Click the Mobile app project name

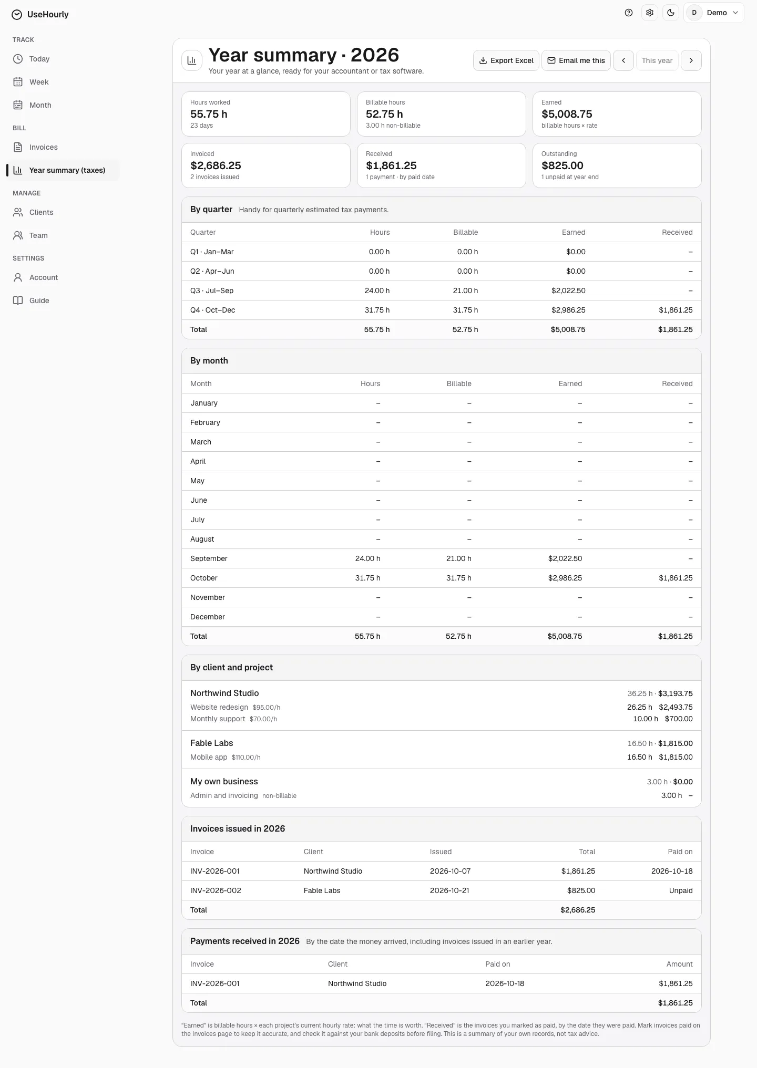pos(209,757)
